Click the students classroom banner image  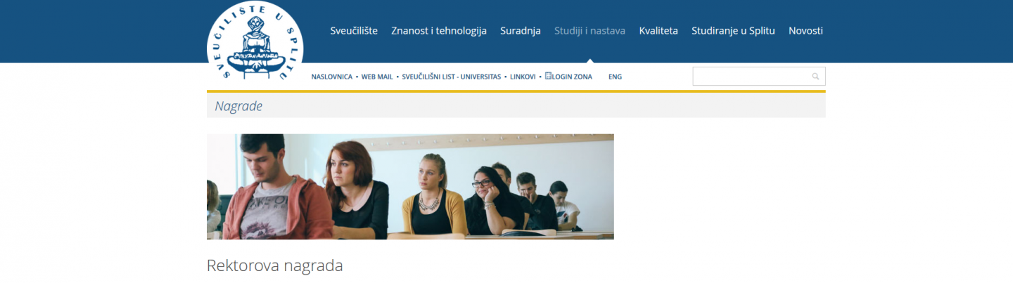410,187
